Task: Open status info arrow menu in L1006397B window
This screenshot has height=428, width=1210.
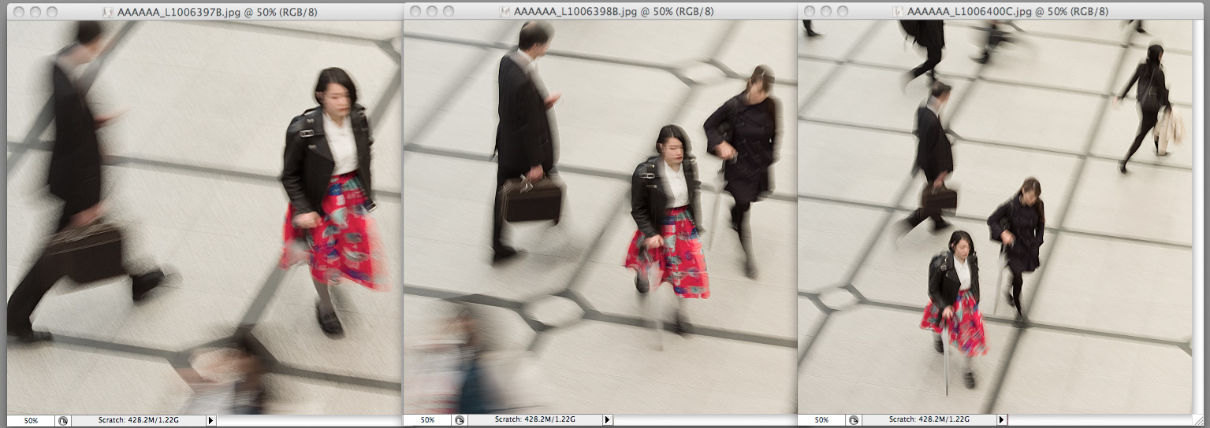Action: pos(210,421)
